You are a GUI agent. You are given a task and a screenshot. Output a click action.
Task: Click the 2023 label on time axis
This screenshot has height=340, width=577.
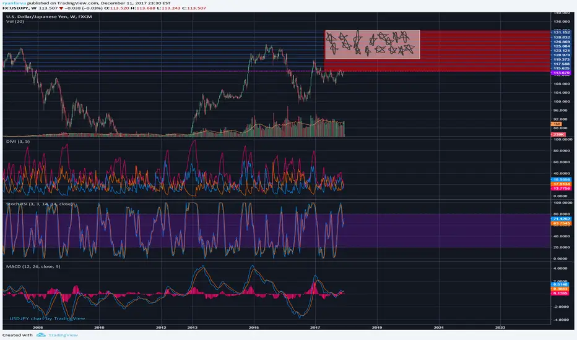500,327
